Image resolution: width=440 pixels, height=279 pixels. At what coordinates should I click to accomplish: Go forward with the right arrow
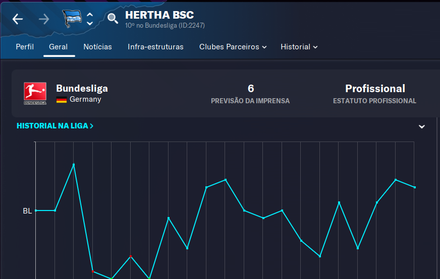pyautogui.click(x=44, y=19)
